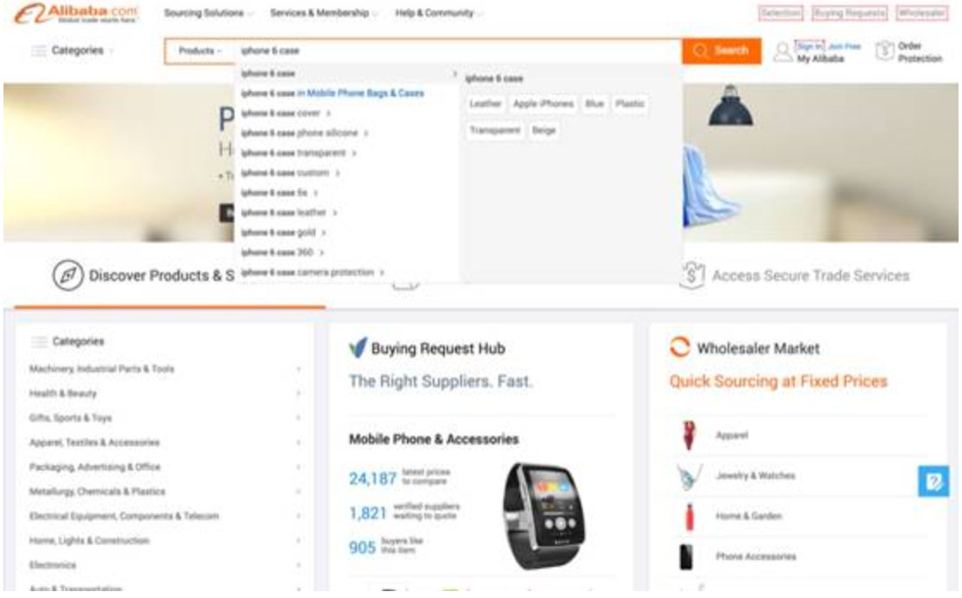Open the Products search type dropdown
This screenshot has width=962, height=598.
point(200,51)
